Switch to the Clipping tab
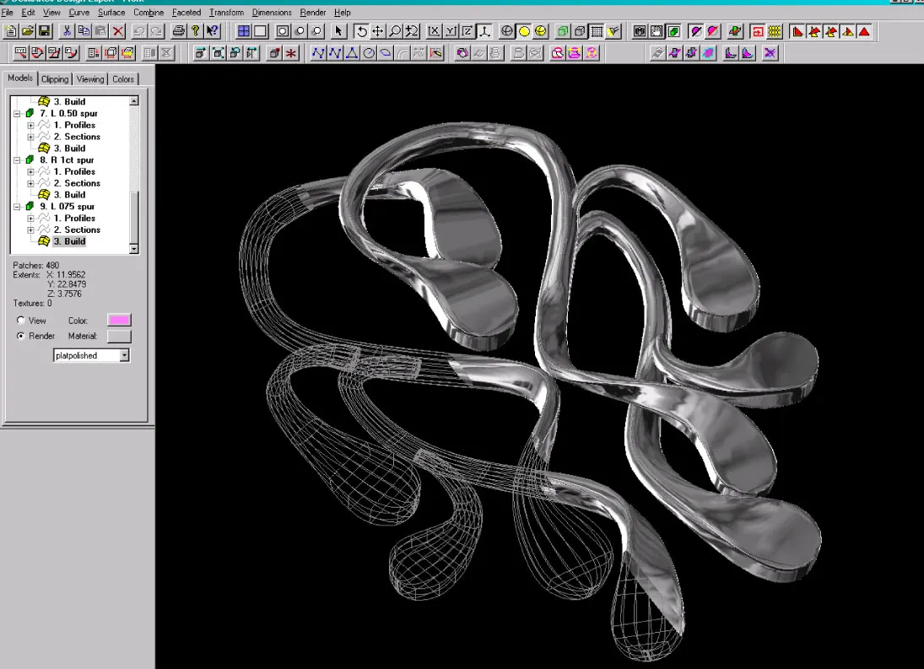This screenshot has width=924, height=669. [54, 78]
